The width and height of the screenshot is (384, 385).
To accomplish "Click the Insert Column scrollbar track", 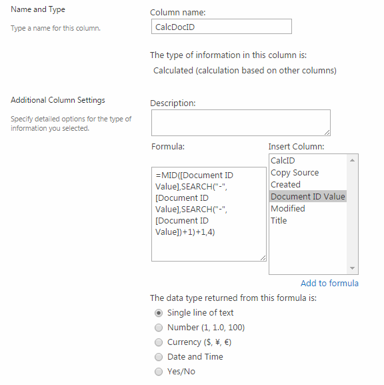I will pyautogui.click(x=353, y=214).
